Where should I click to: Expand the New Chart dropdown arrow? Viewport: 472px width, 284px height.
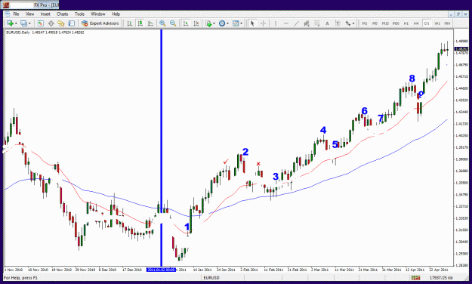[15, 23]
